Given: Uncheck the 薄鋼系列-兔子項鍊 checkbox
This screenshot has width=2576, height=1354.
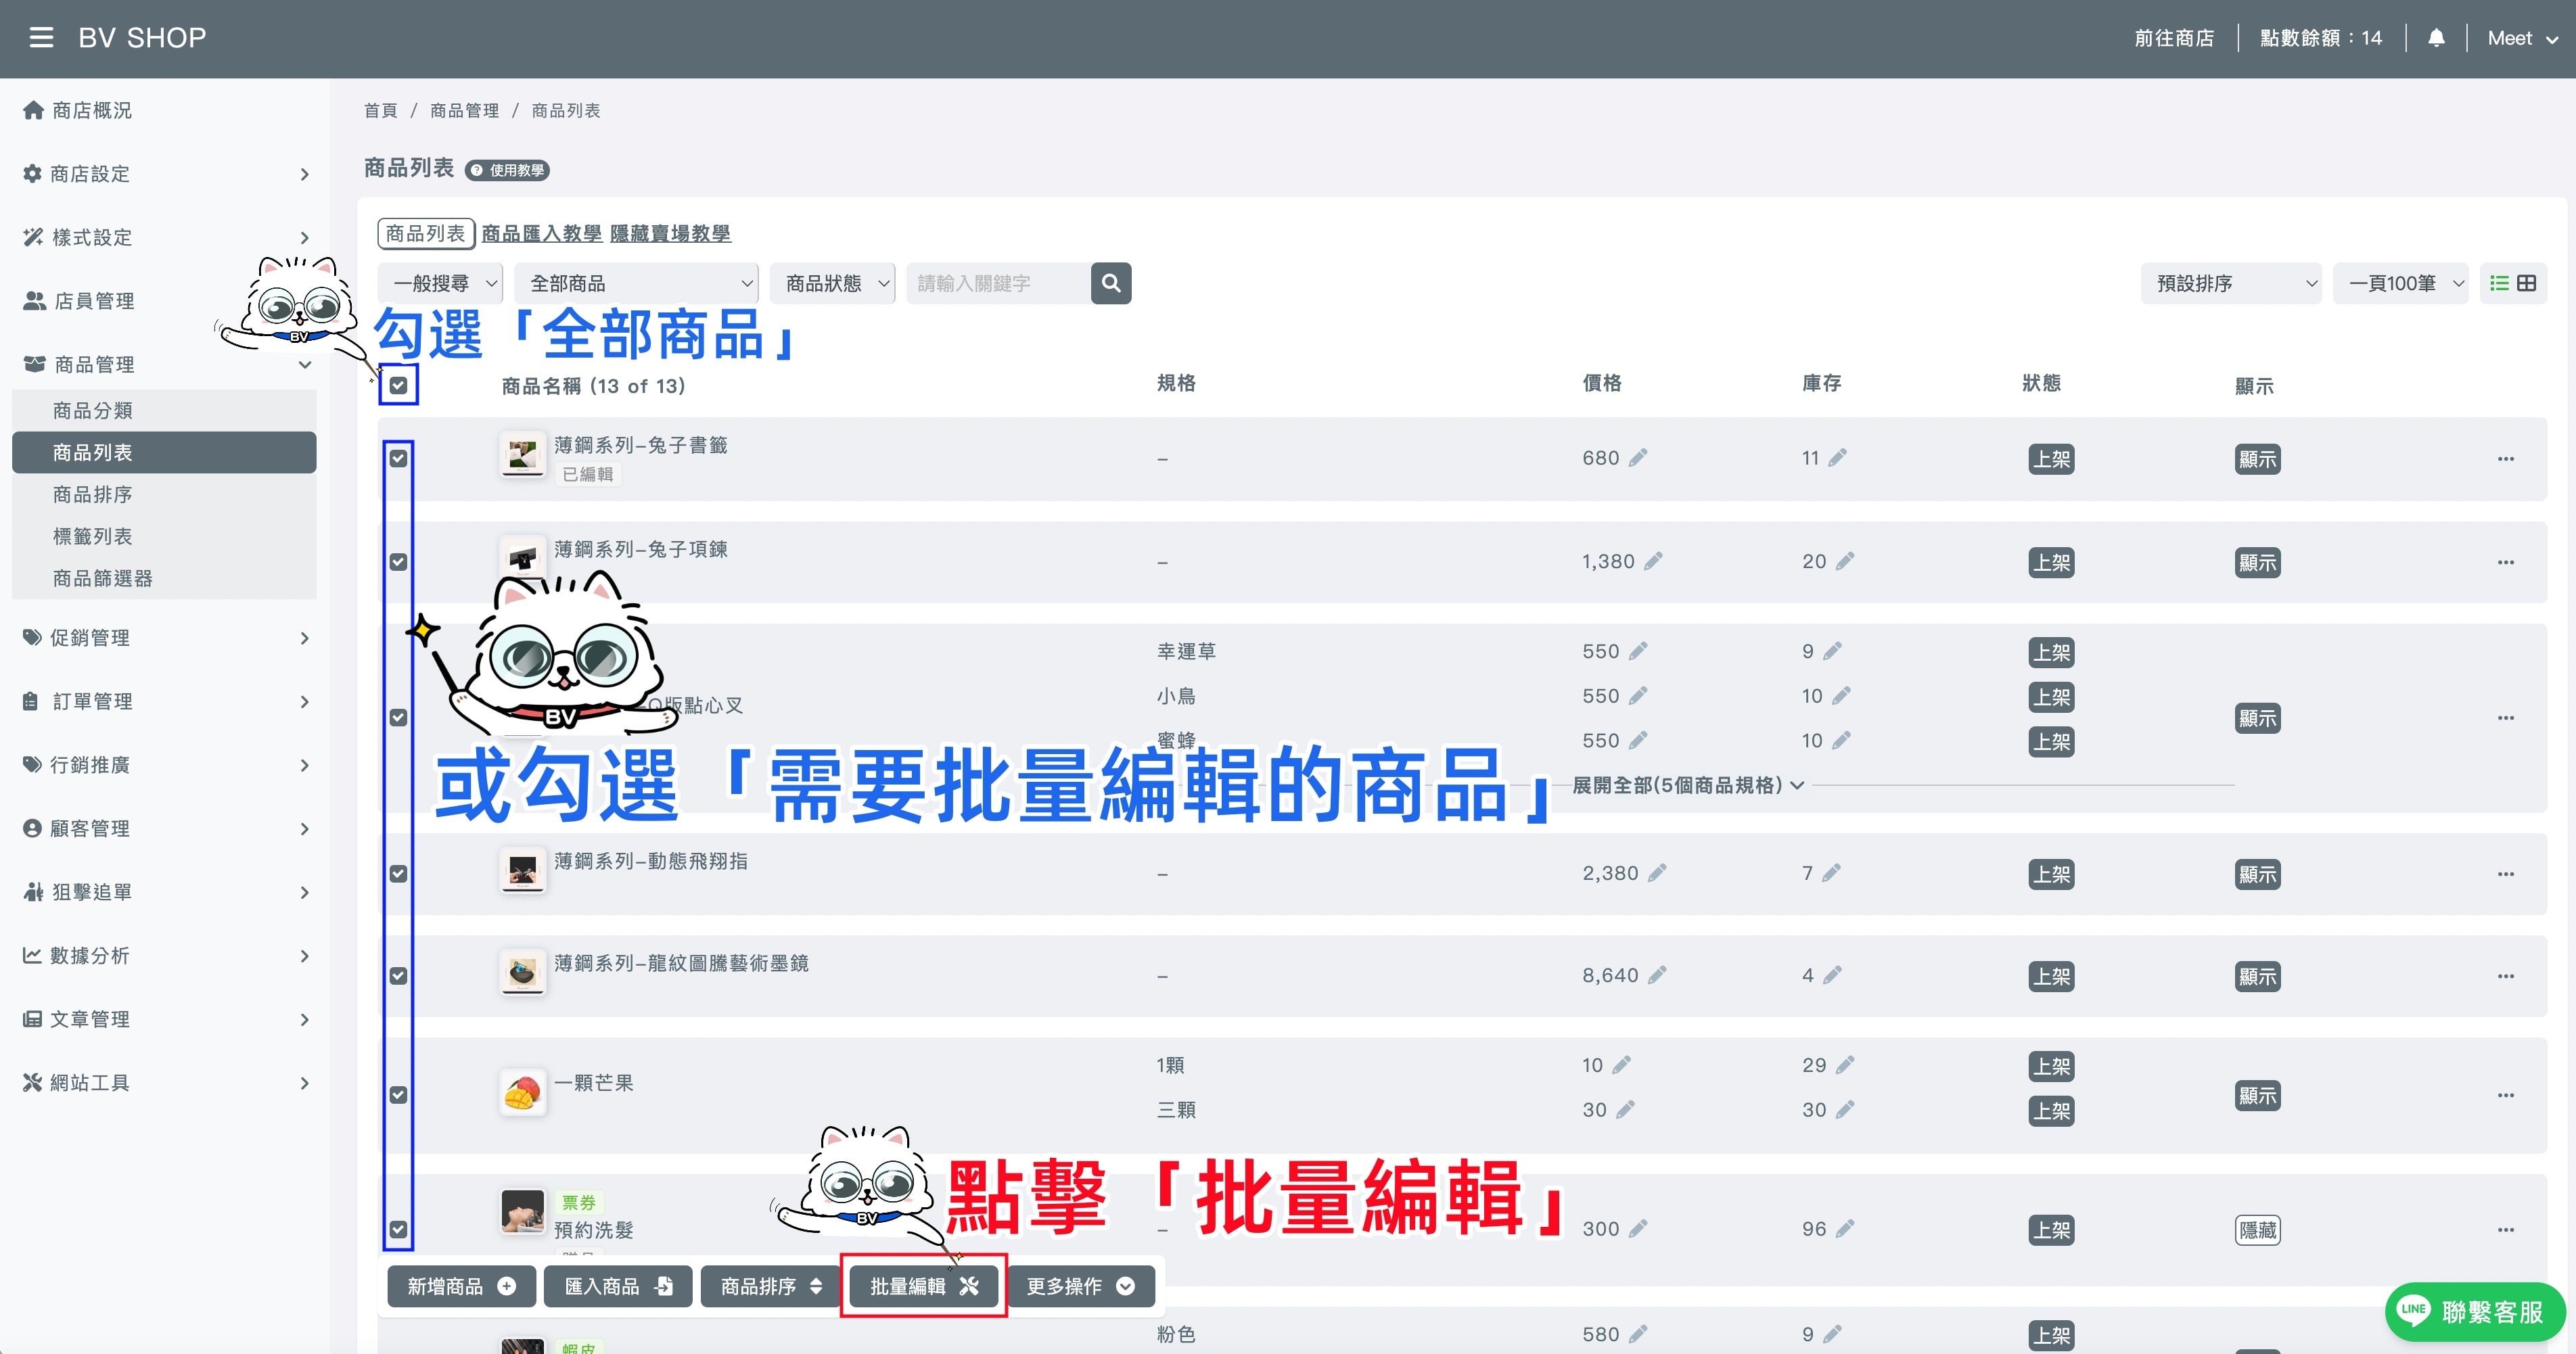Looking at the screenshot, I should tap(398, 562).
